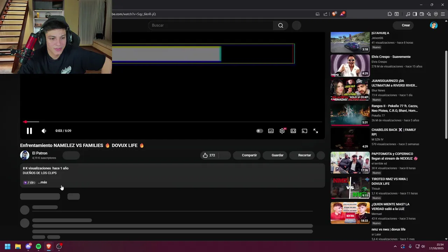This screenshot has width=448, height=252.
Task: Click the address bar URL text
Action: coord(134,14)
